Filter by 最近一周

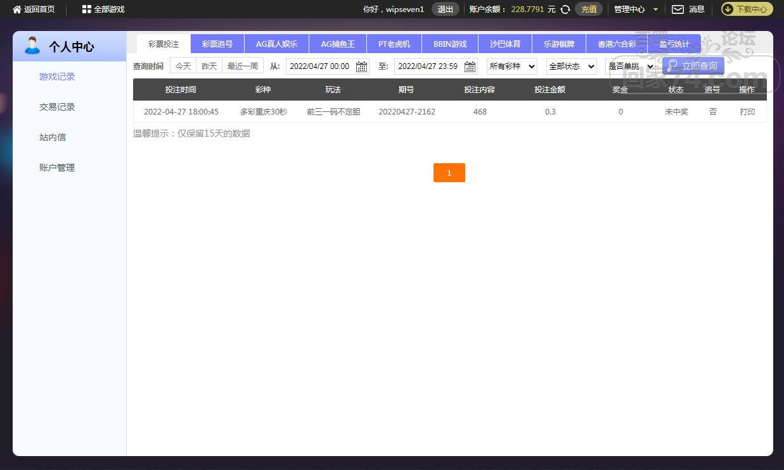[x=243, y=66]
